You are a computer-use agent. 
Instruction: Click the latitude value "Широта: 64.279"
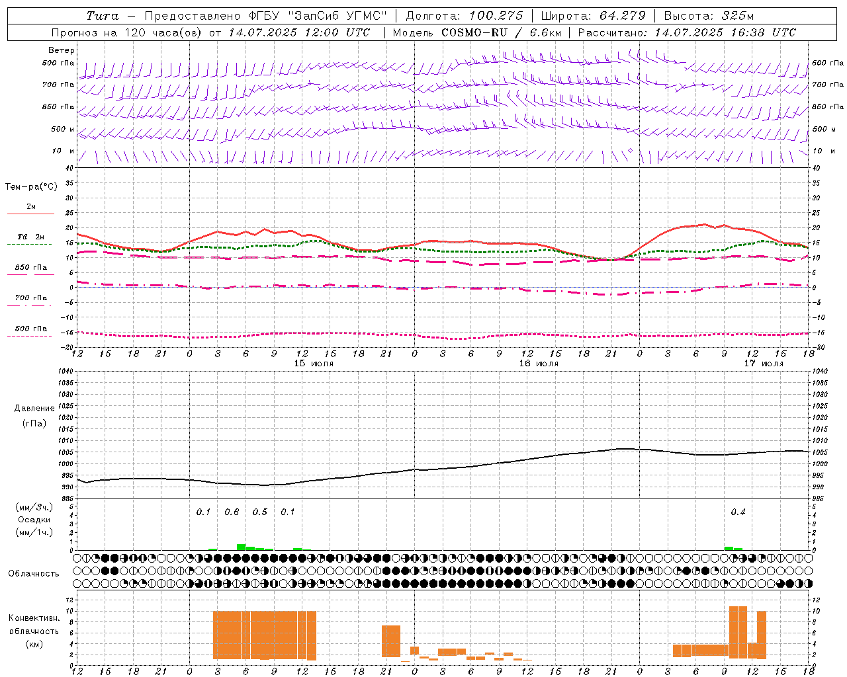tap(593, 16)
